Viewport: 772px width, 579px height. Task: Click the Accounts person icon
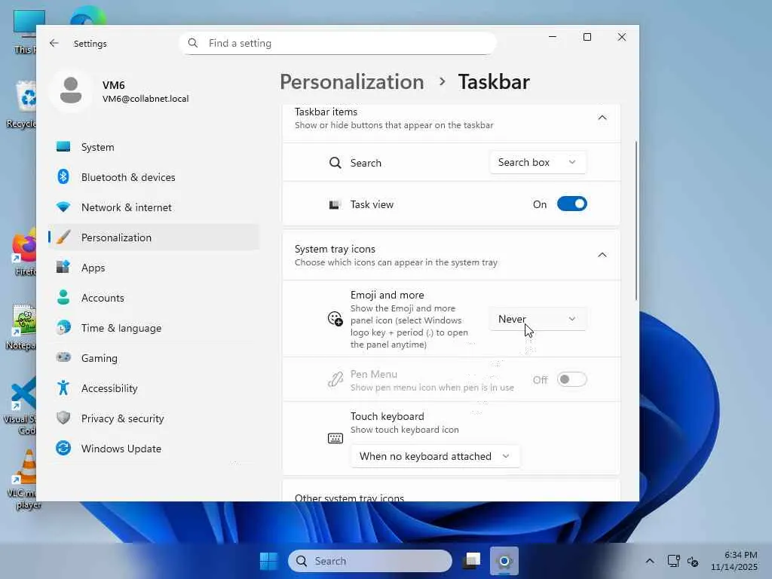63,297
